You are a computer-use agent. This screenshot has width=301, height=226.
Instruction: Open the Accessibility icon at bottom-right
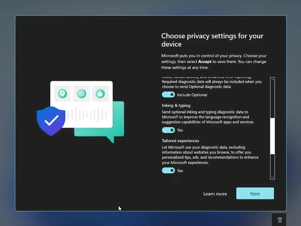tap(280, 220)
